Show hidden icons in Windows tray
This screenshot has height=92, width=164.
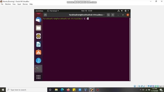tap(140, 90)
